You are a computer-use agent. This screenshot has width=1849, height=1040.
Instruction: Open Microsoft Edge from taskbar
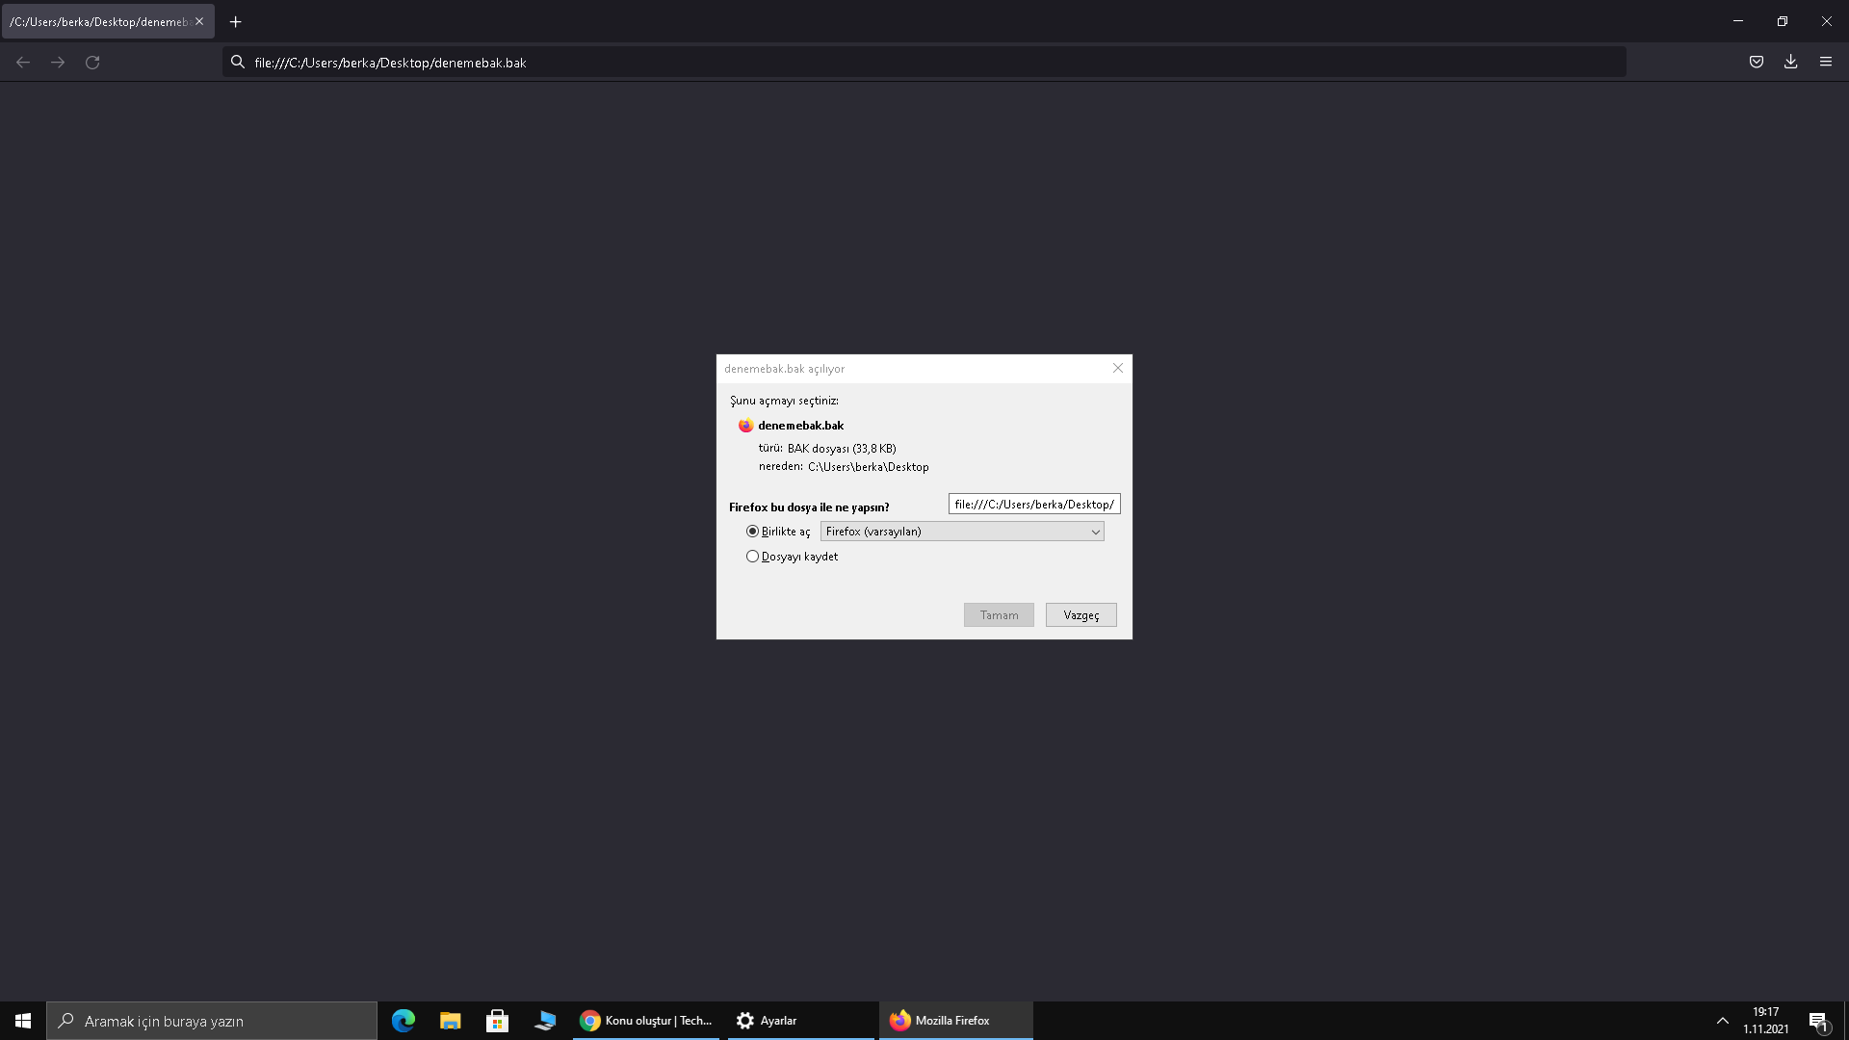404,1020
